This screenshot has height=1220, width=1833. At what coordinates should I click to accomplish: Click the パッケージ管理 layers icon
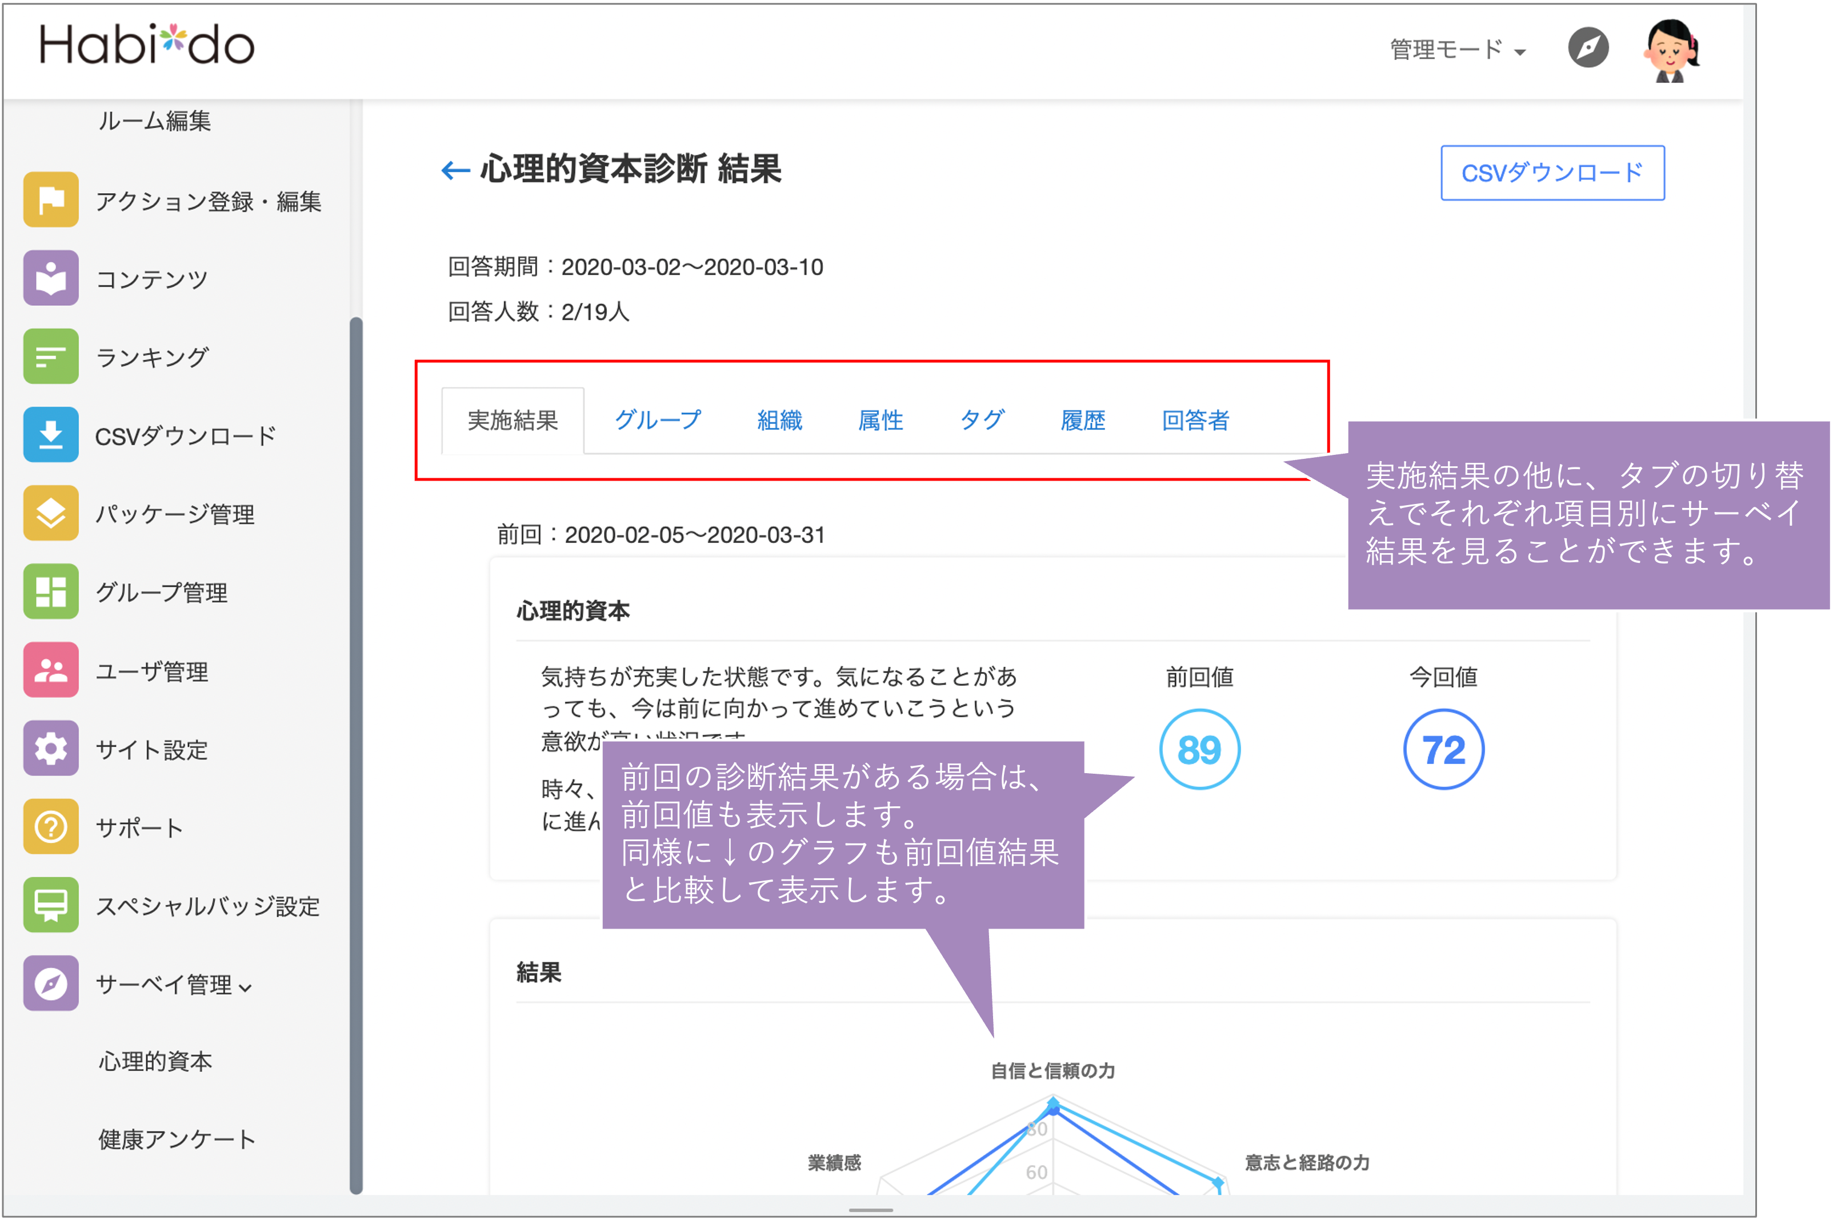(51, 513)
